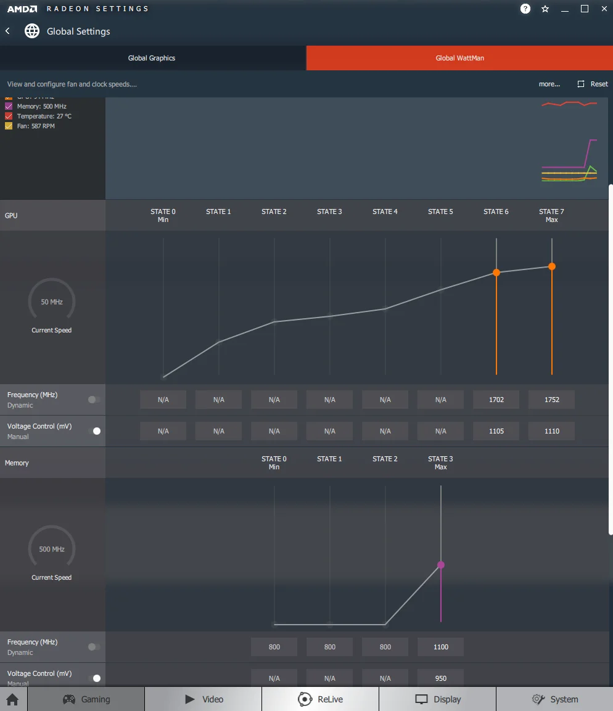Image resolution: width=613 pixels, height=711 pixels.
Task: Open the Display monitor section
Action: [437, 699]
